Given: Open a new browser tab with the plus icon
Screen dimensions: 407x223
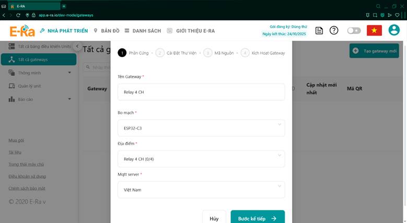Looking at the screenshot, I should click(64, 6).
